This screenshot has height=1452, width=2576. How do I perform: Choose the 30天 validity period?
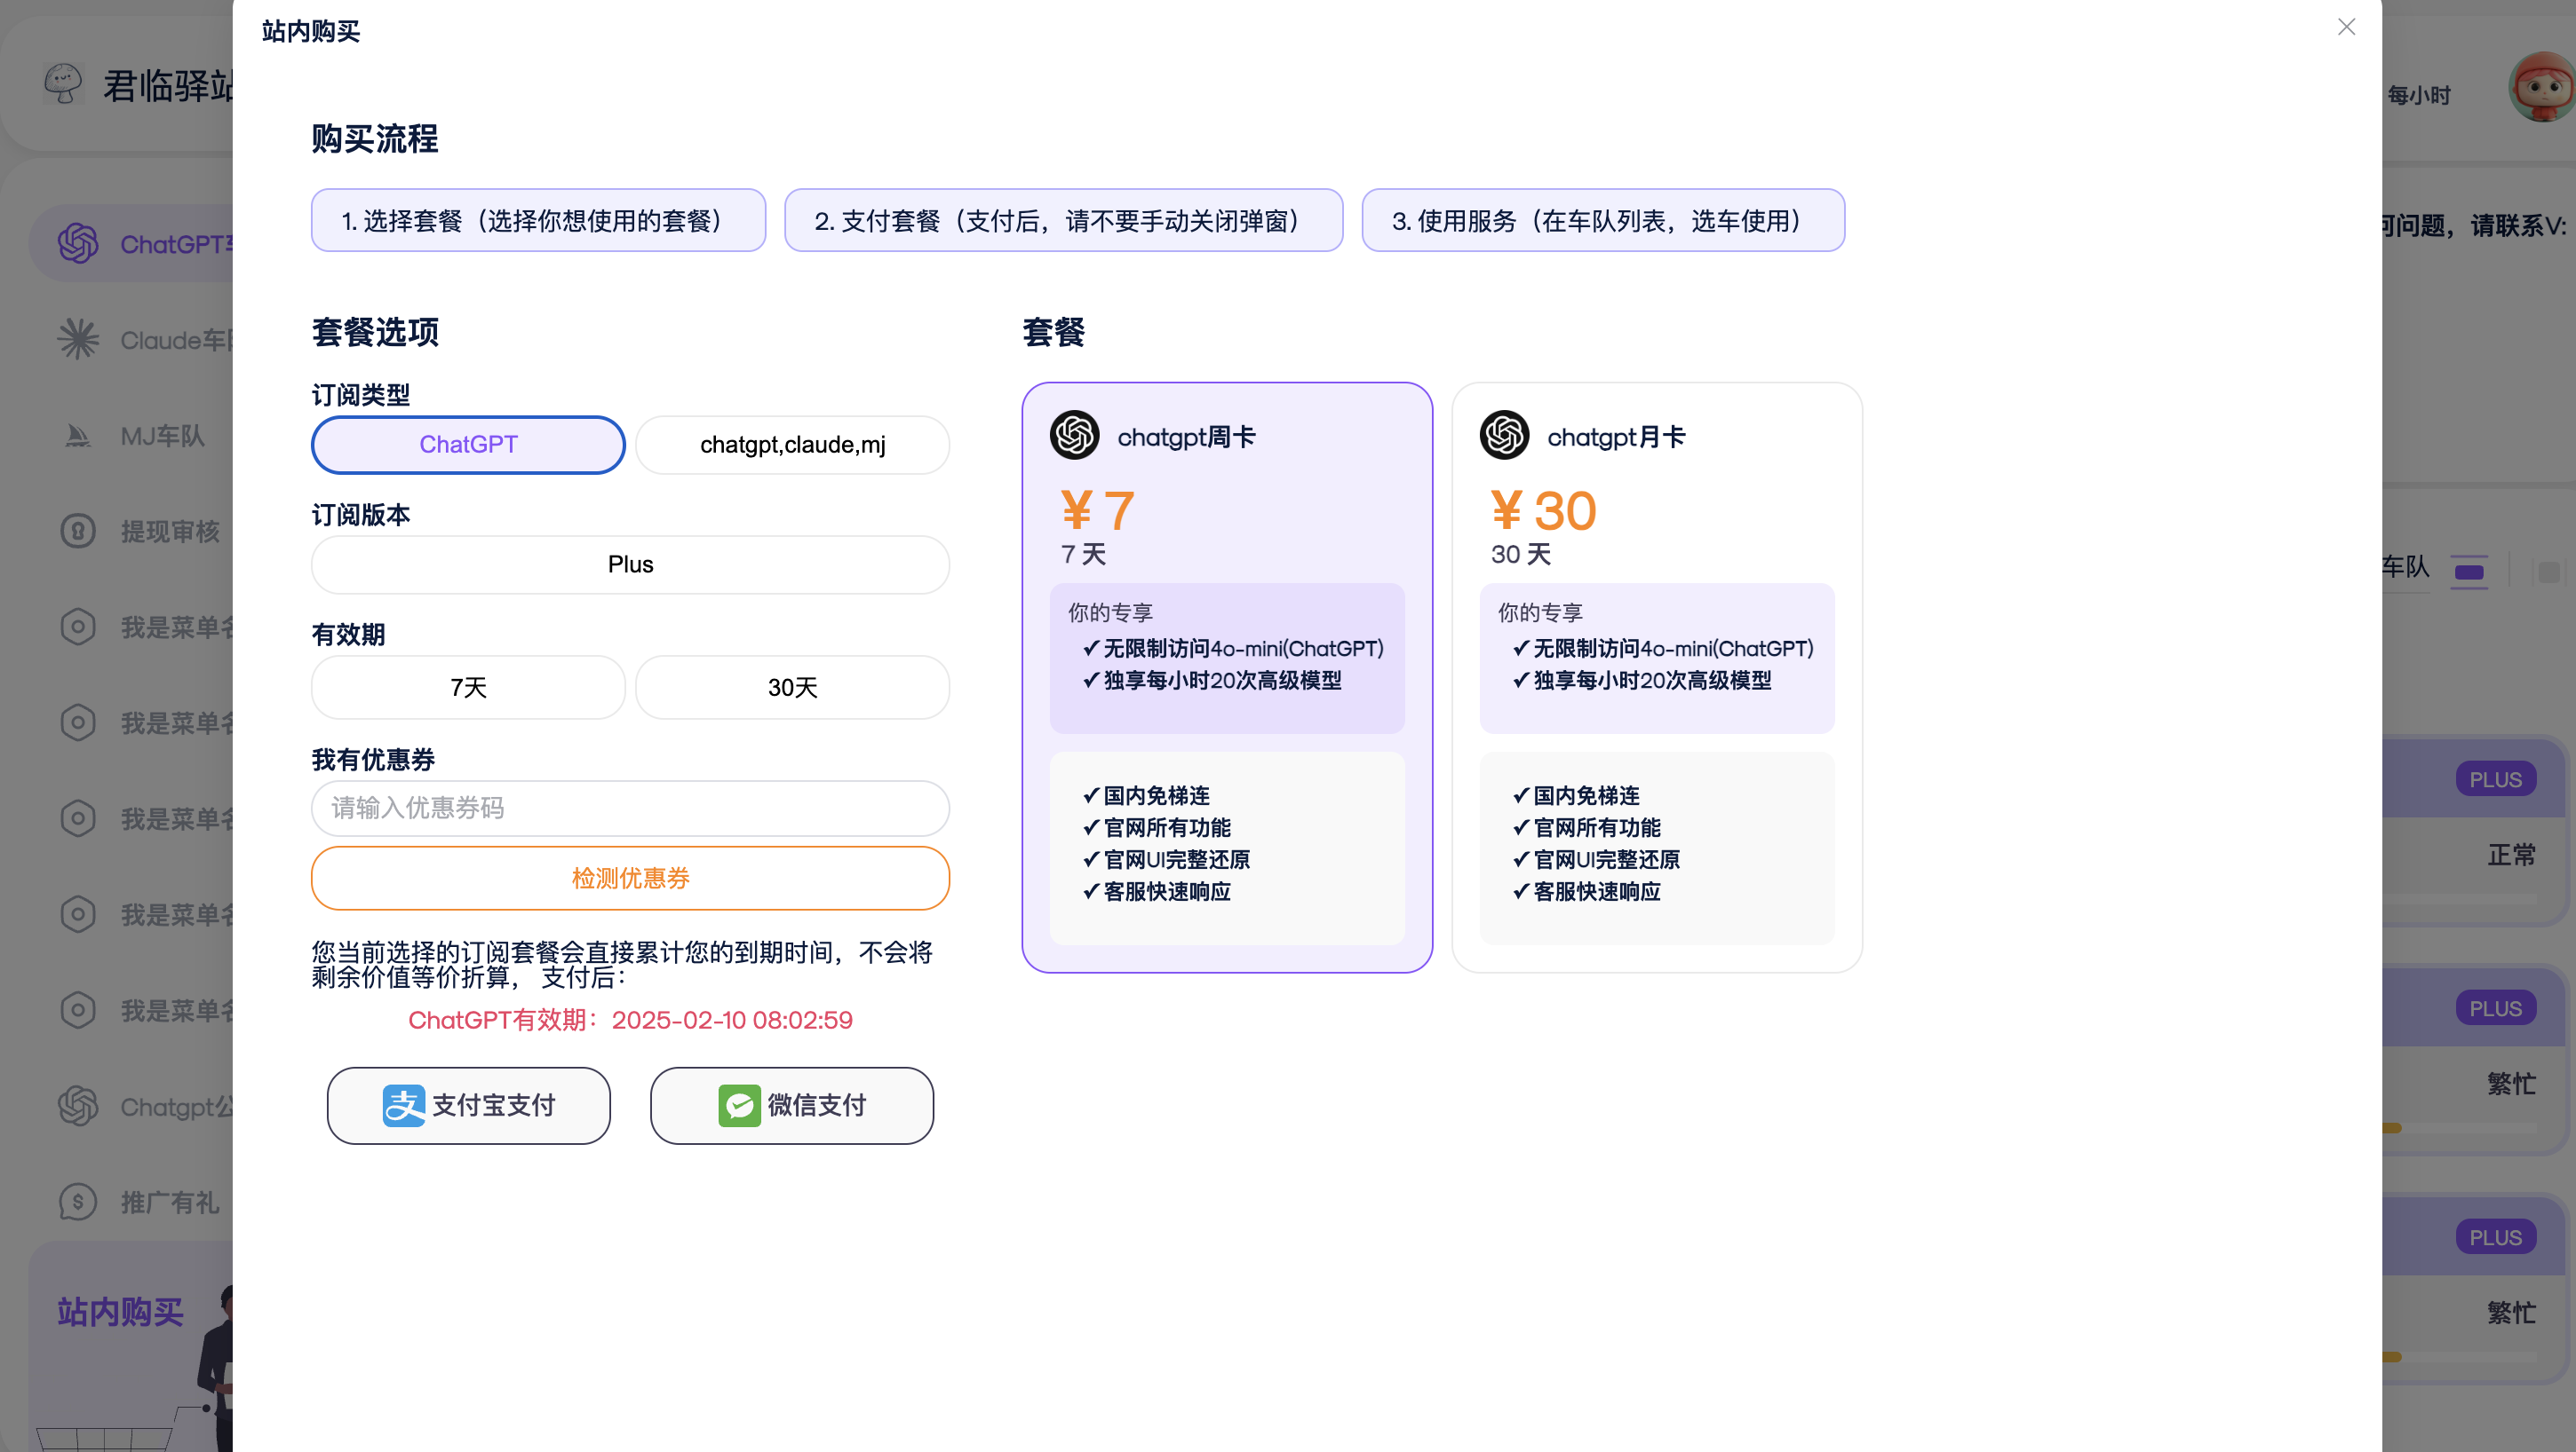point(792,688)
